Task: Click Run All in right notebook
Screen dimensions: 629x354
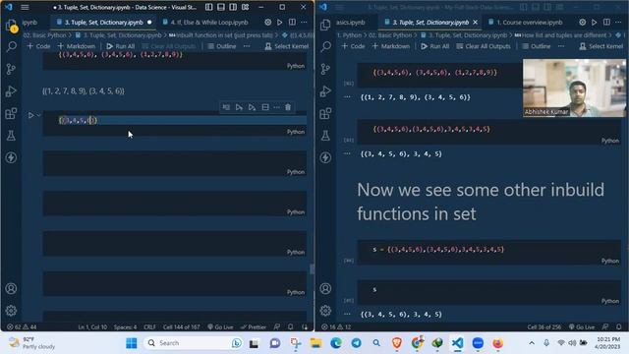Action: [x=434, y=46]
